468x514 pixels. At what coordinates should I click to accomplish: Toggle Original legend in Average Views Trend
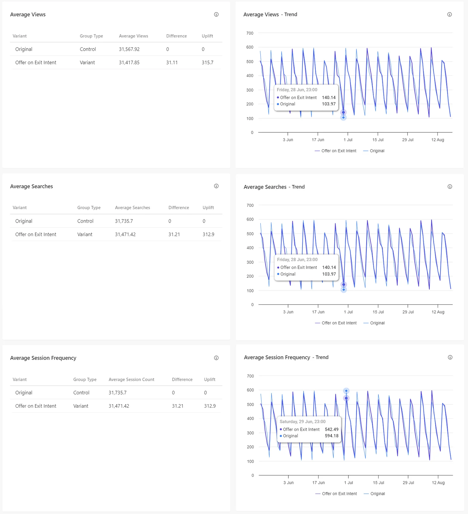pyautogui.click(x=374, y=151)
